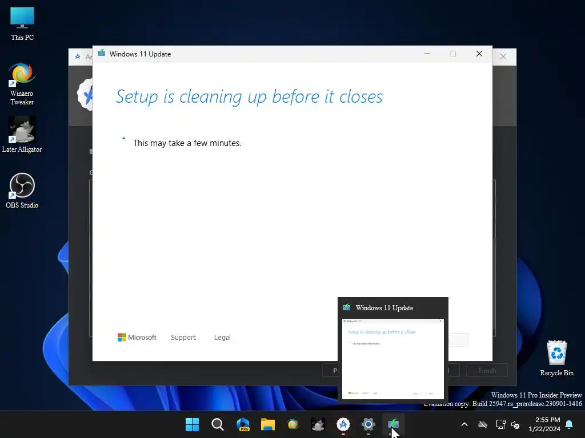Click the OneDrive cloud tray icon
585x438 pixels.
coord(483,424)
